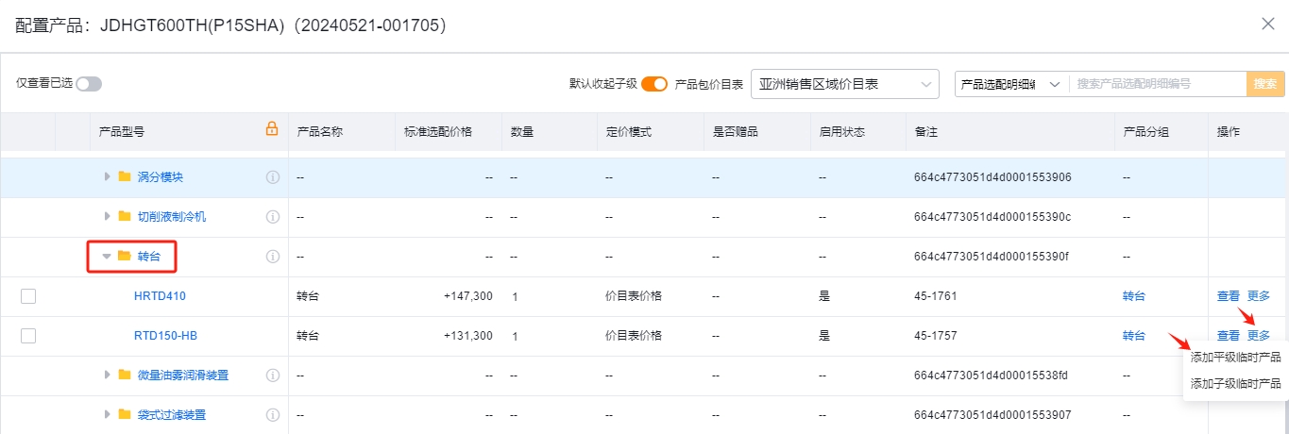Click 查看 link for RTD150-HB
Viewport: 1289px width, 434px height.
point(1228,336)
